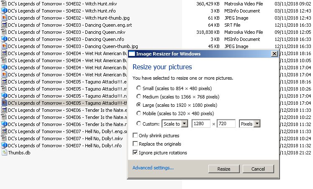Select file Witch Hunt.mkv by its name

pos(62,4)
